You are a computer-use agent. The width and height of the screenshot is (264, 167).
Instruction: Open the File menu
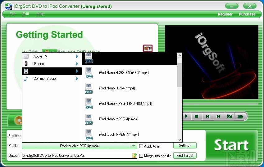[x=12, y=14]
